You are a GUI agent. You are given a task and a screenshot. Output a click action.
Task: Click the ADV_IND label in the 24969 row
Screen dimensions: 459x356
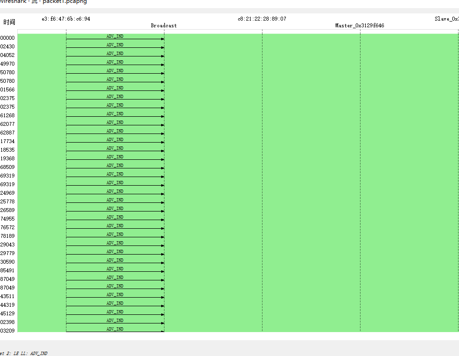pos(115,191)
